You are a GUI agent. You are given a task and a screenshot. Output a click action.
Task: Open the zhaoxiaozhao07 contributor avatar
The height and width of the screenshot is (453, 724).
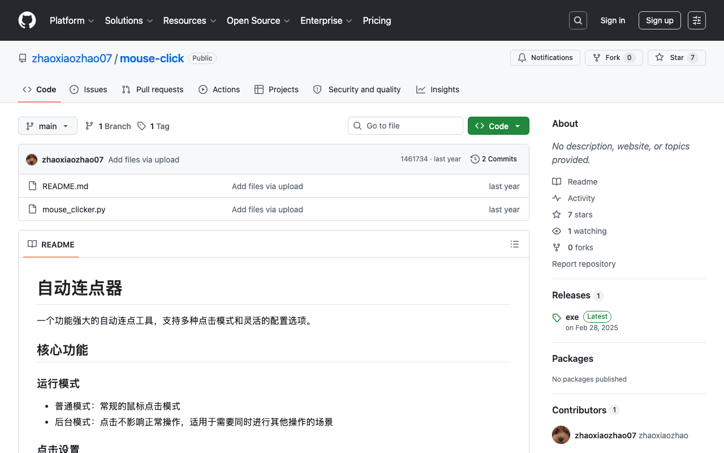[561, 435]
